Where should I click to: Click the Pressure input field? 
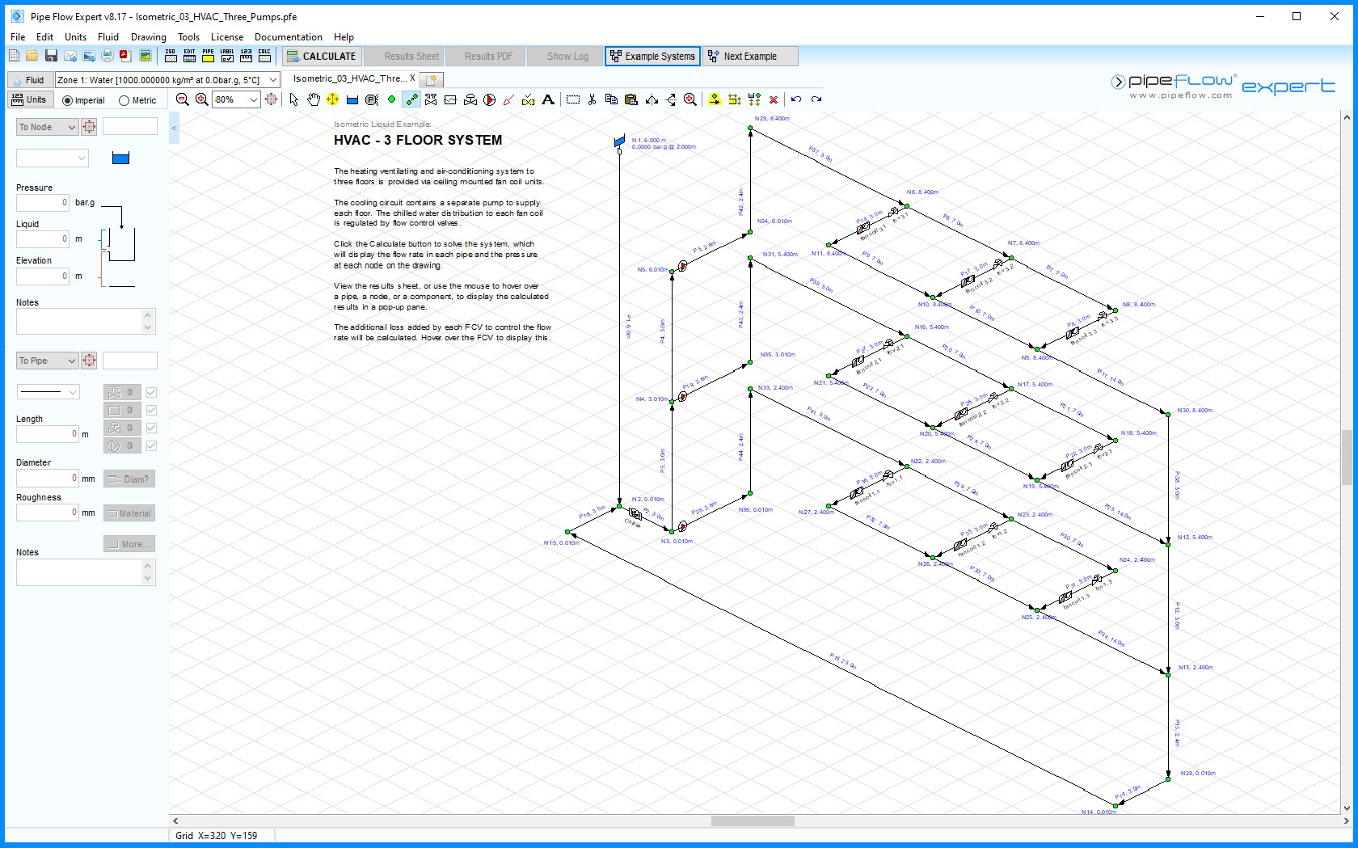pos(43,202)
